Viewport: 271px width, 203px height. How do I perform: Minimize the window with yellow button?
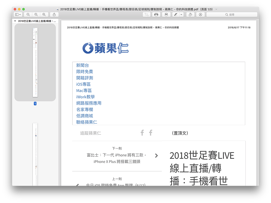19,9
